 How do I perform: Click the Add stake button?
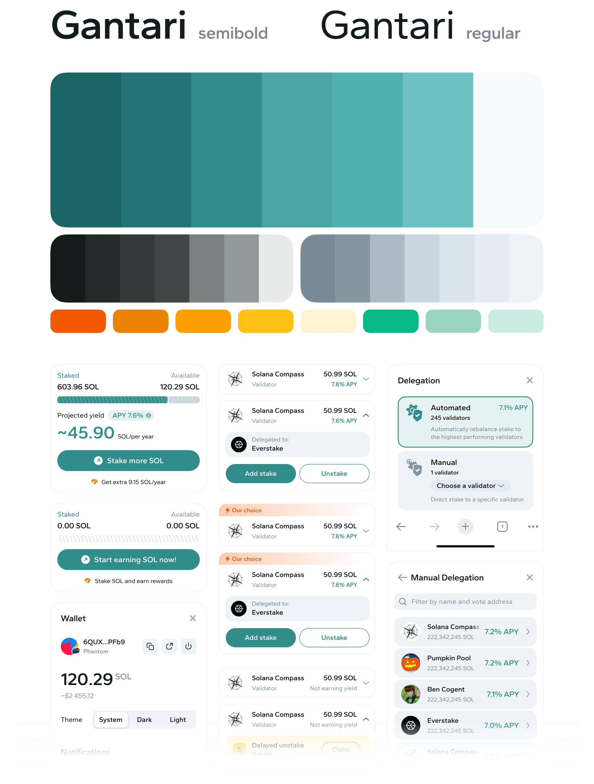pos(260,473)
